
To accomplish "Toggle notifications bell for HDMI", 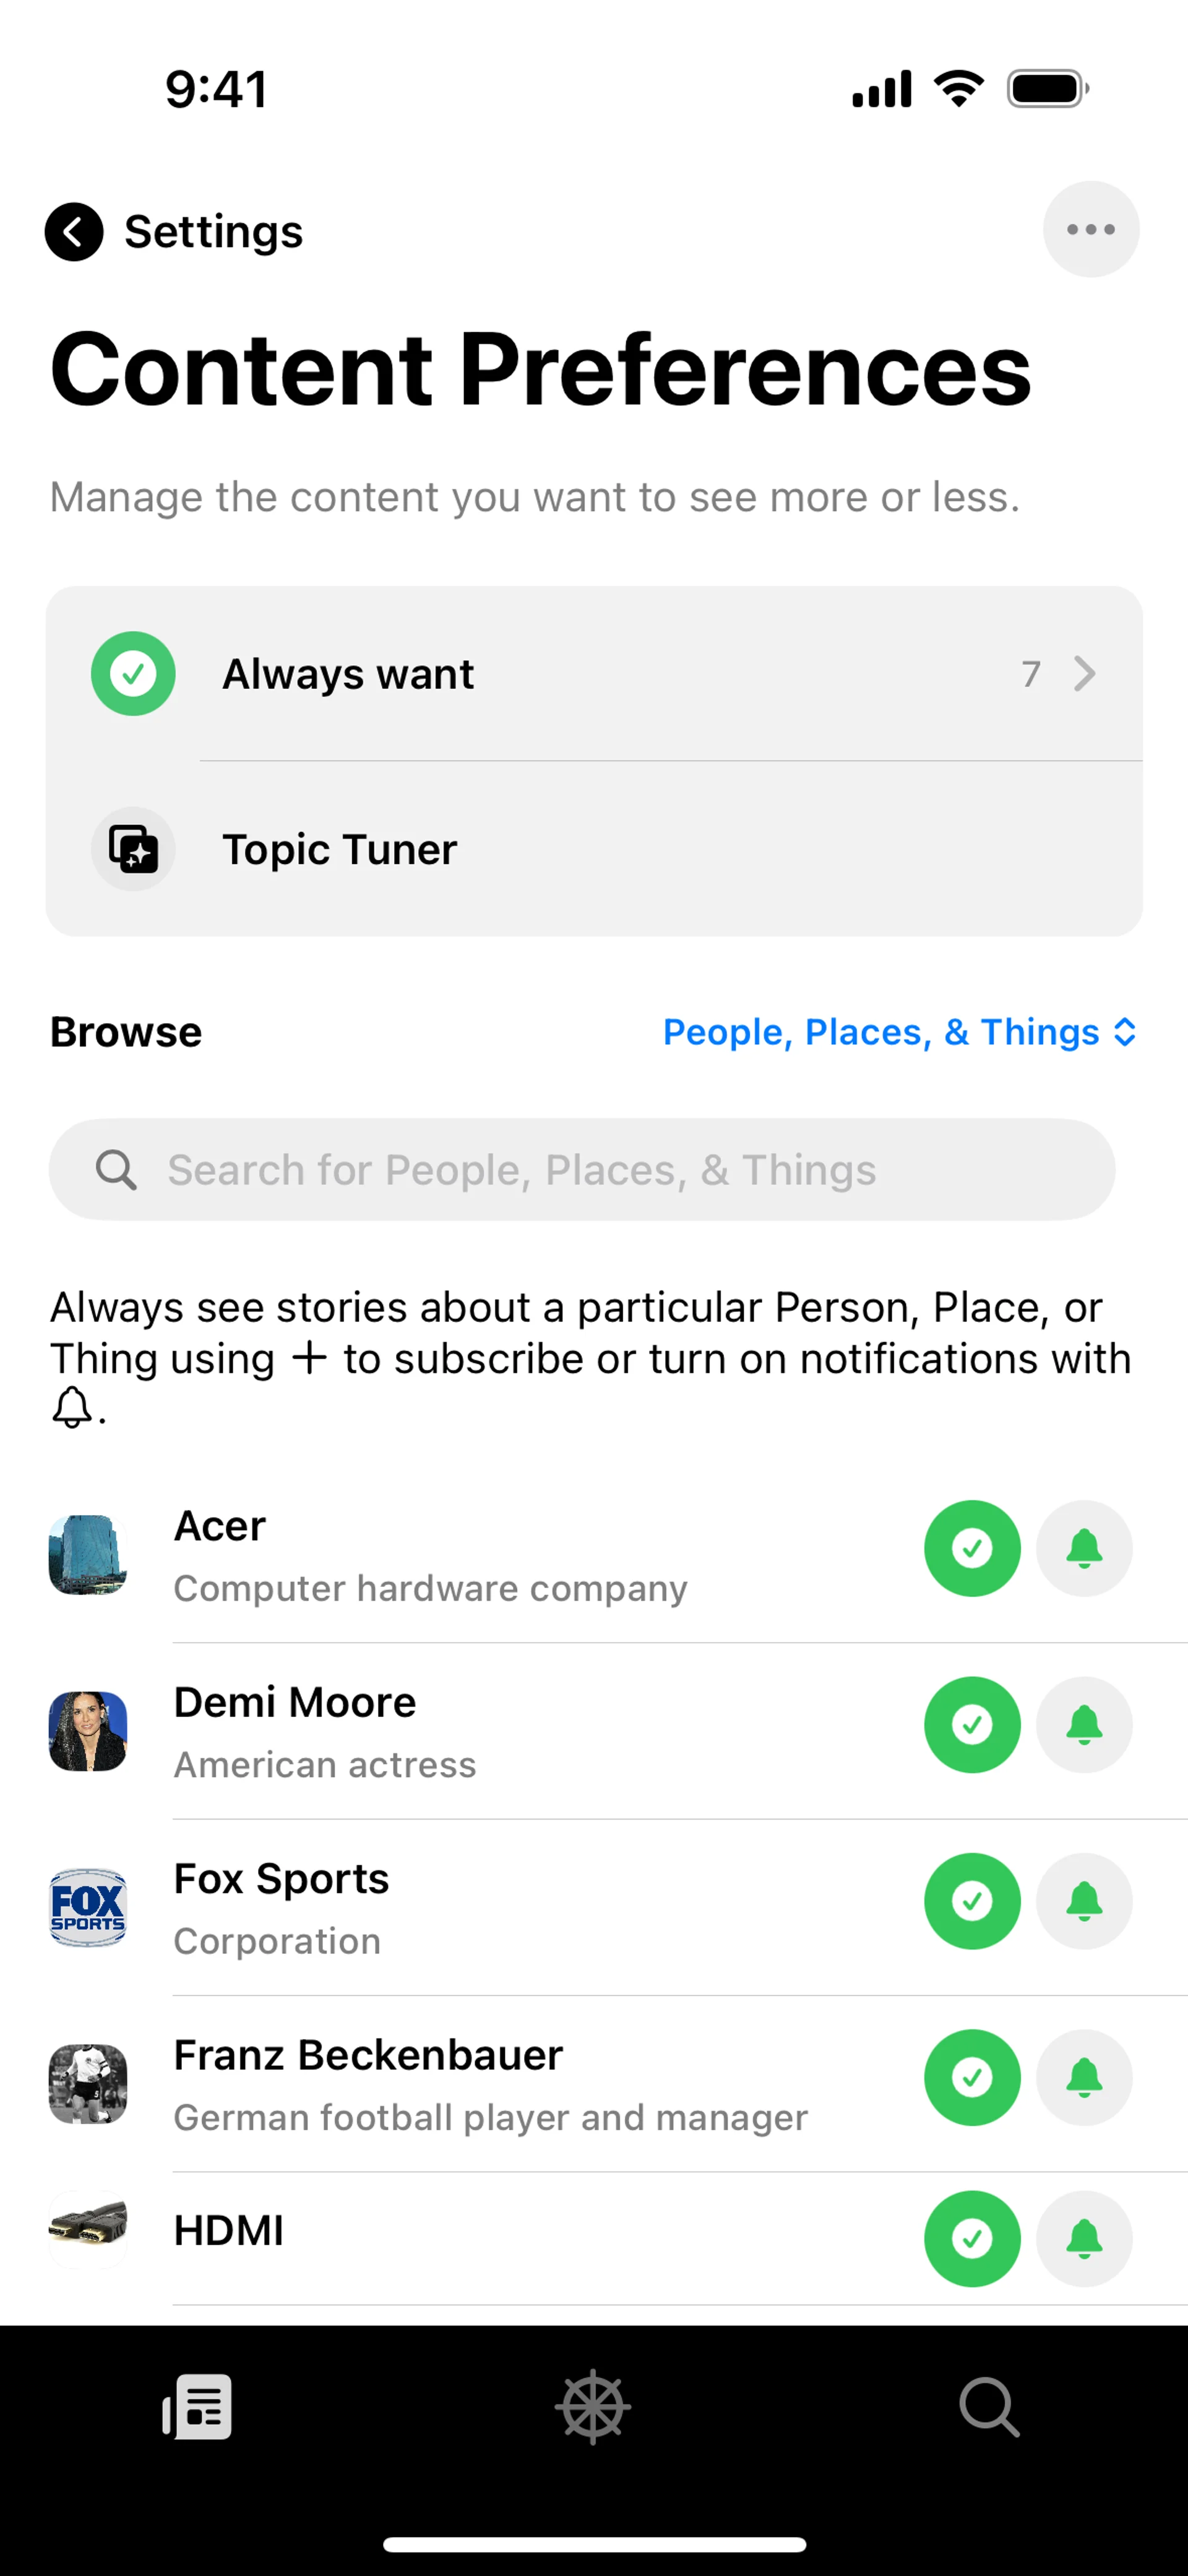I will [x=1084, y=2239].
